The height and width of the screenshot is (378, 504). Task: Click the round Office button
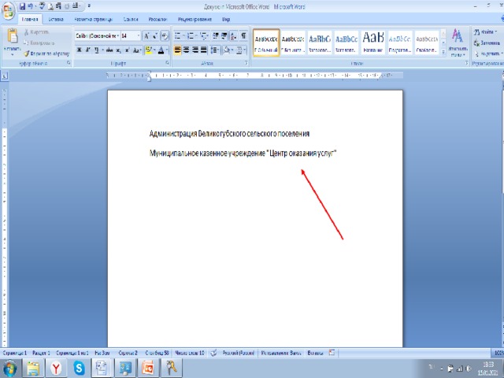[8, 9]
